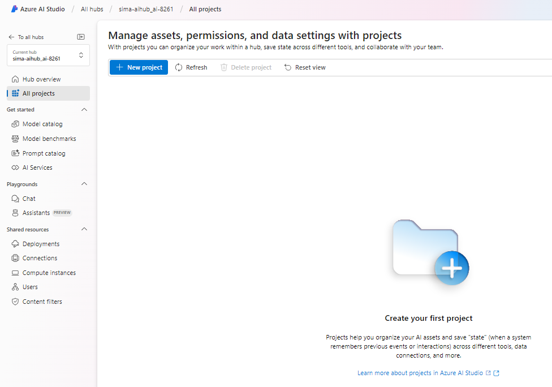
Task: Click All projects breadcrumb
Action: 205,9
